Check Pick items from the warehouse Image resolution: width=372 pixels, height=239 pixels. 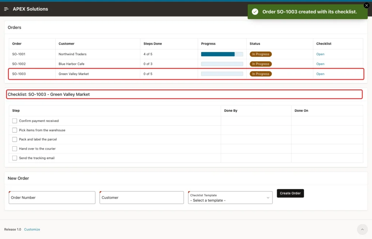(x=15, y=130)
